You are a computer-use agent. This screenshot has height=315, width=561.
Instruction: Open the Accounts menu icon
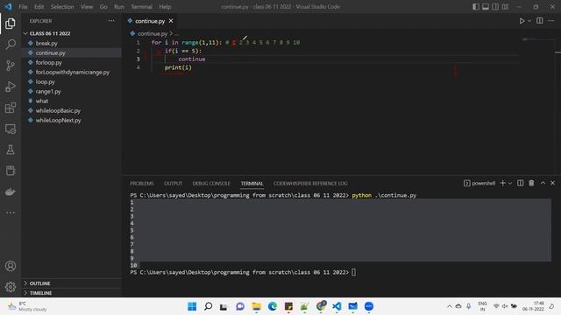[x=11, y=266]
